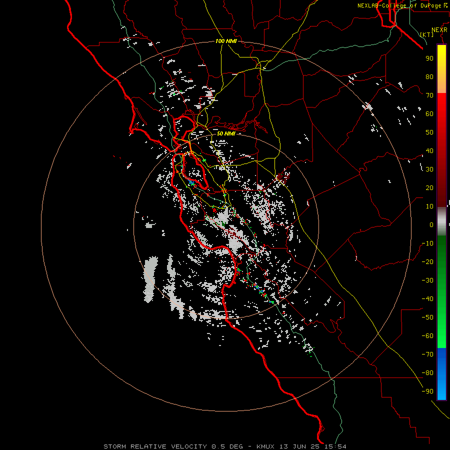The height and width of the screenshot is (450, 450).
Task: Select the -70 value on velocity scale
Action: (x=427, y=354)
